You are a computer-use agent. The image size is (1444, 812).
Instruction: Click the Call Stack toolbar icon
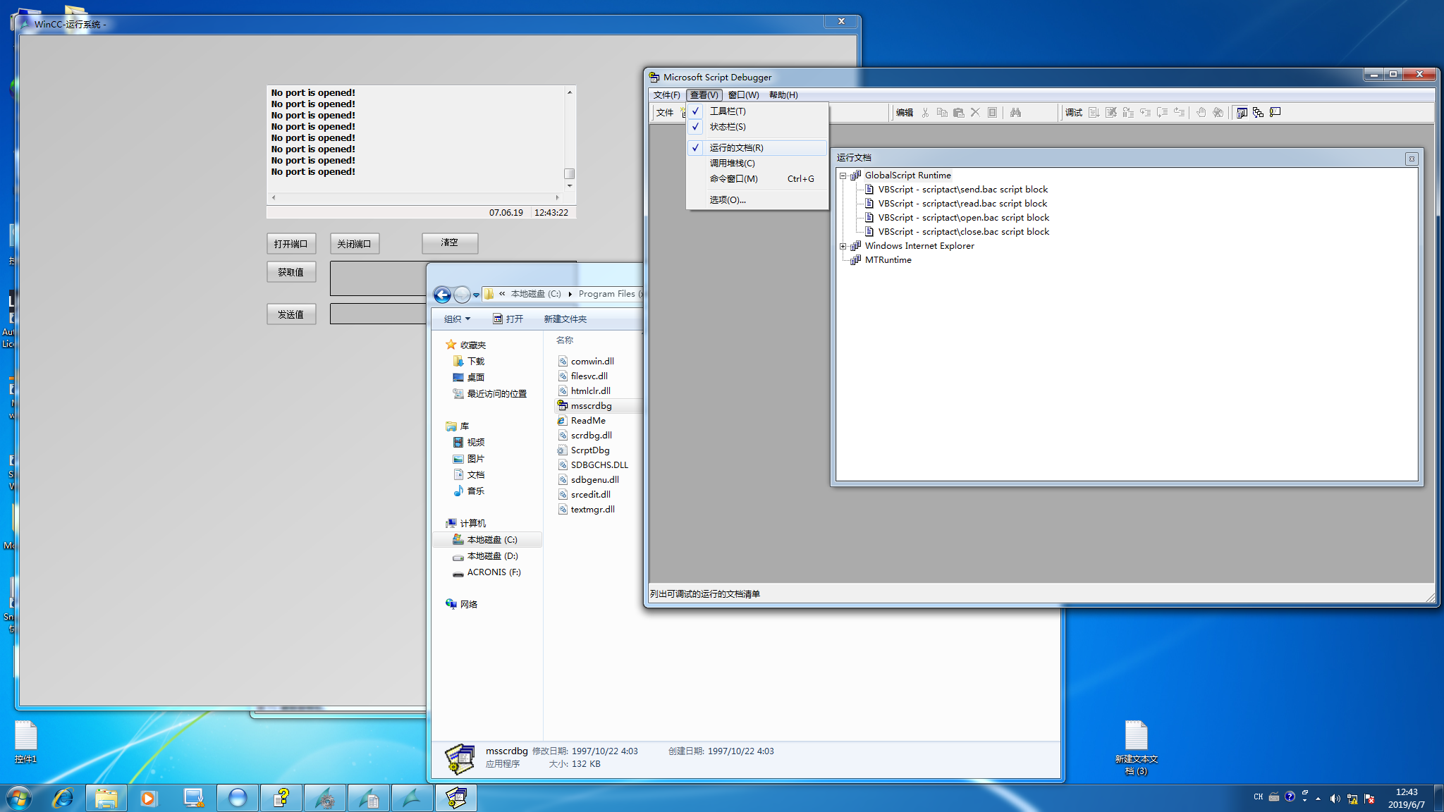coord(1258,113)
